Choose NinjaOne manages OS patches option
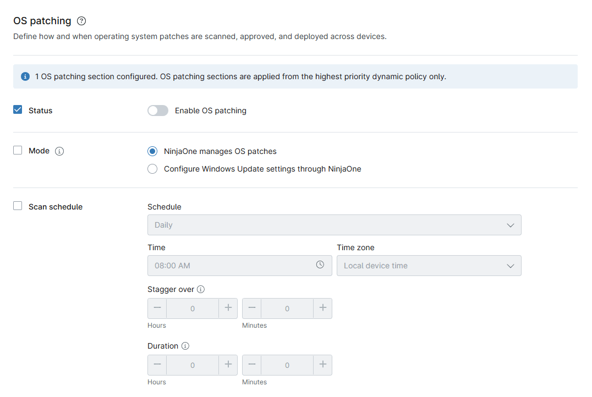The height and width of the screenshot is (397, 592). click(x=152, y=151)
